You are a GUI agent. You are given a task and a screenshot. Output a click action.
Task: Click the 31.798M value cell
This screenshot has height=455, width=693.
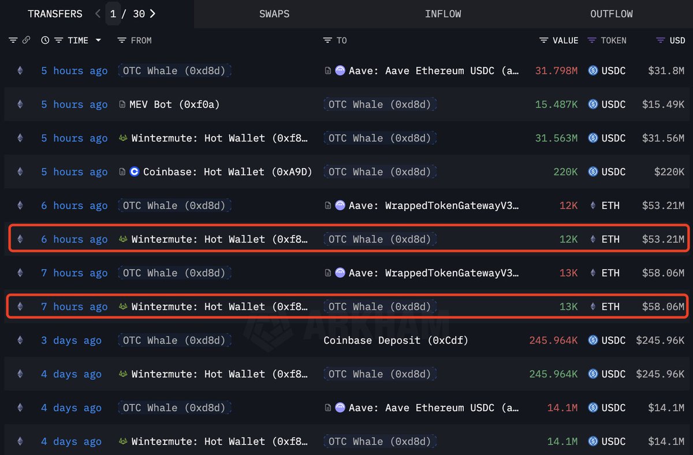[556, 71]
